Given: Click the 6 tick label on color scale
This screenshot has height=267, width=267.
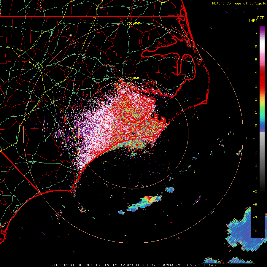Looking at the screenshot, I should 256,47.
